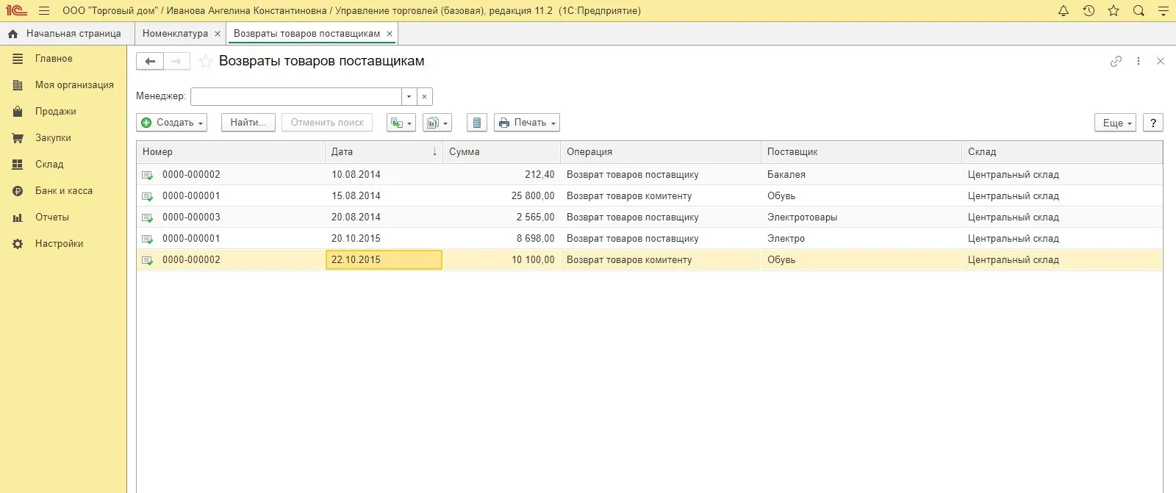Open the Банк и касса section
This screenshot has height=493, width=1176.
64,191
